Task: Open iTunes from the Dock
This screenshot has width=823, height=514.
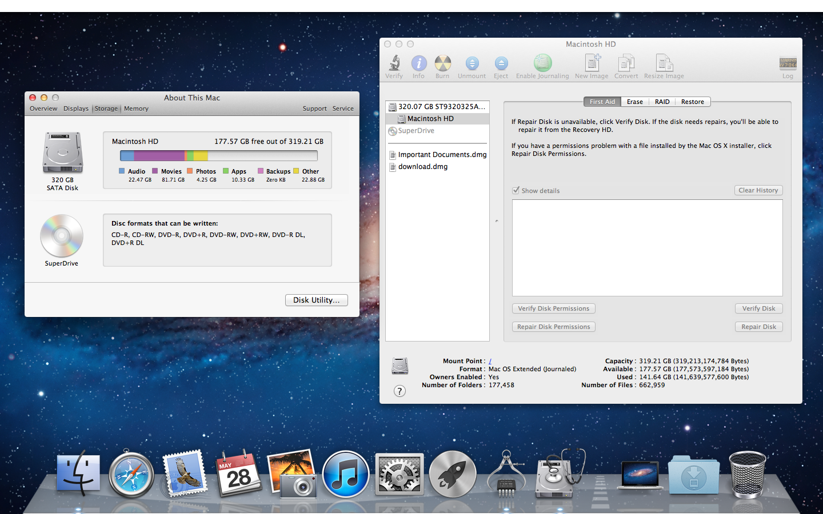Action: [x=346, y=475]
